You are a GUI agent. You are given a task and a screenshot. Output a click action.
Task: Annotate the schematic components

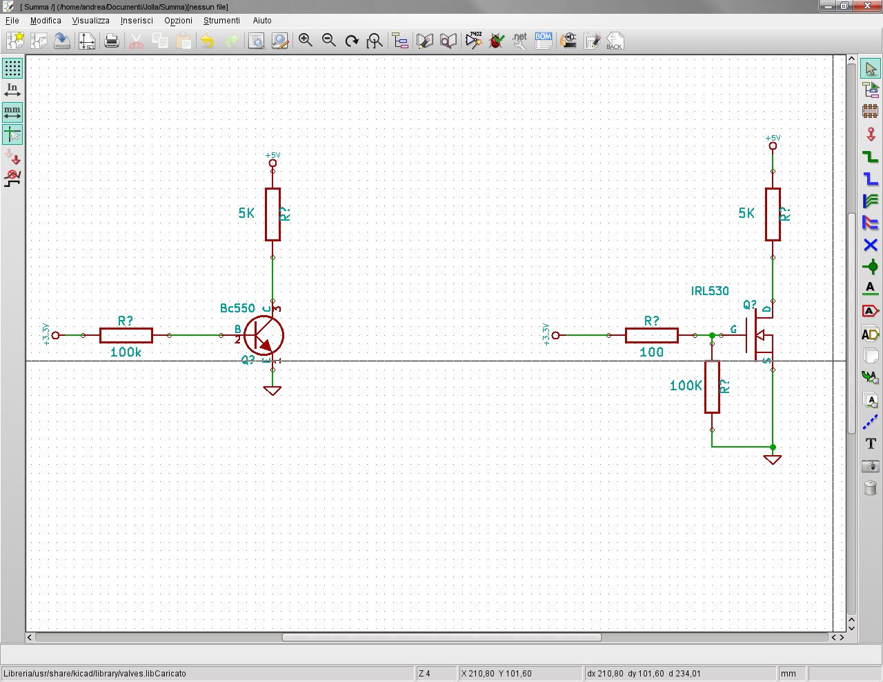(473, 41)
